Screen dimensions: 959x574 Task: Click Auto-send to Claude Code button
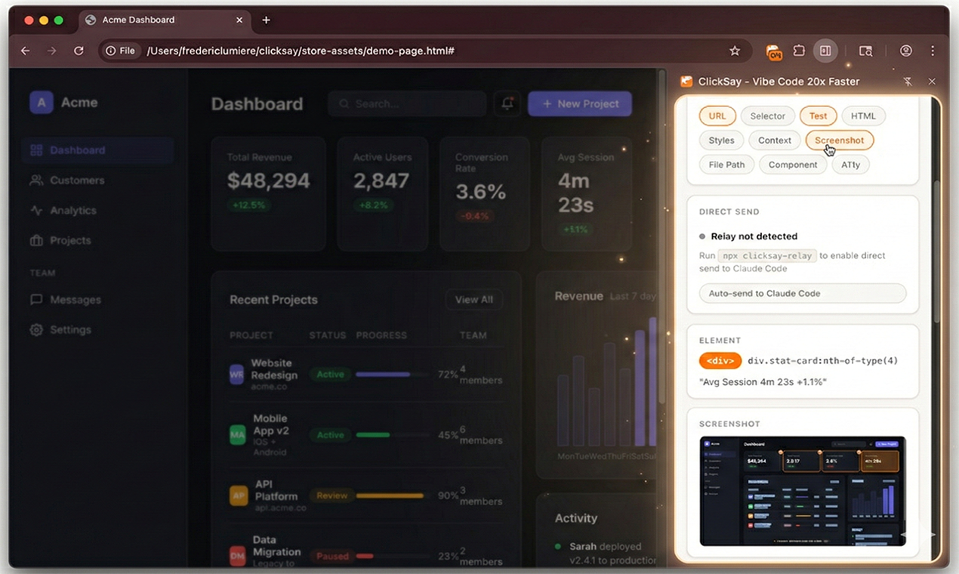[x=803, y=293]
